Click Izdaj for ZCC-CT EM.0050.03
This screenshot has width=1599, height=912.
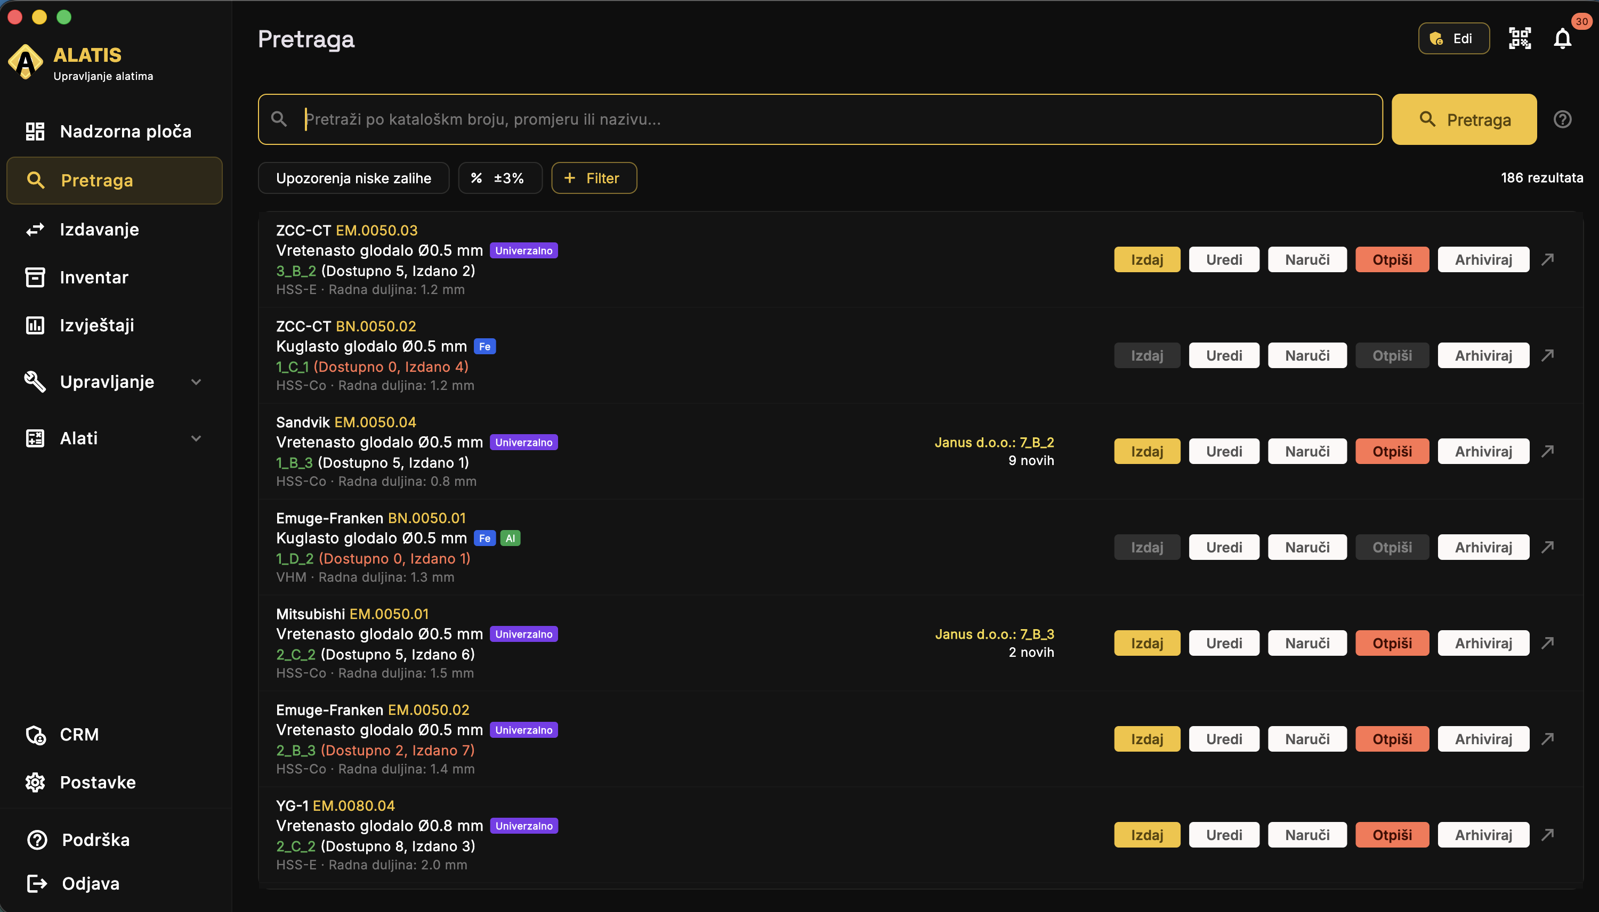click(1146, 259)
